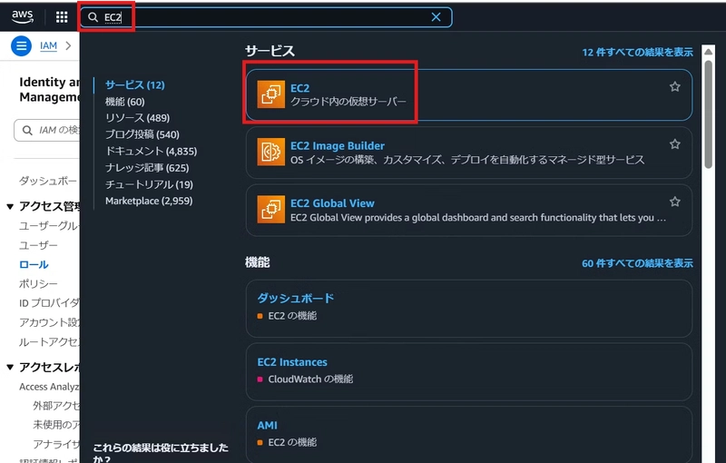The image size is (726, 463).
Task: Click the IAM sidebar search field
Action: (47, 130)
